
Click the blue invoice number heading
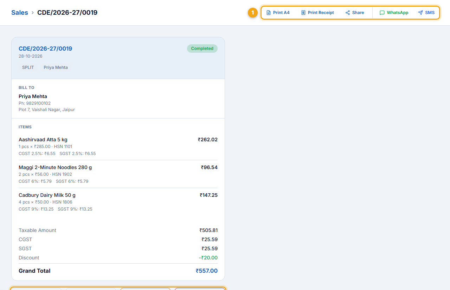click(x=45, y=49)
